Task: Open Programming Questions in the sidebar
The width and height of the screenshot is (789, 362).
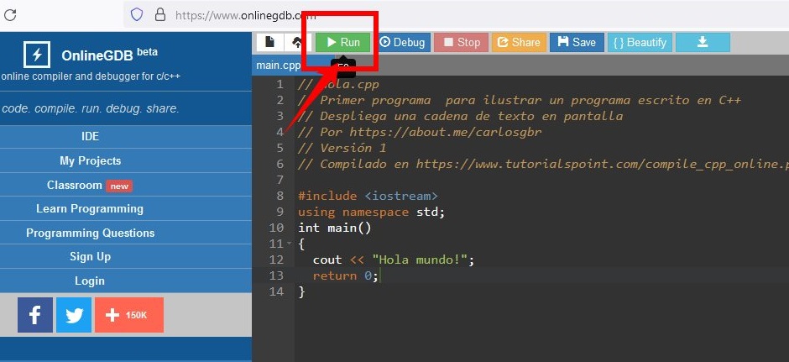Action: tap(90, 233)
